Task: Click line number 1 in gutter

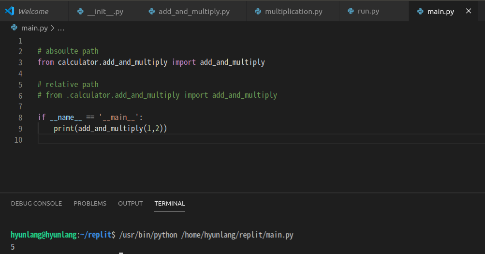Action: [x=20, y=41]
